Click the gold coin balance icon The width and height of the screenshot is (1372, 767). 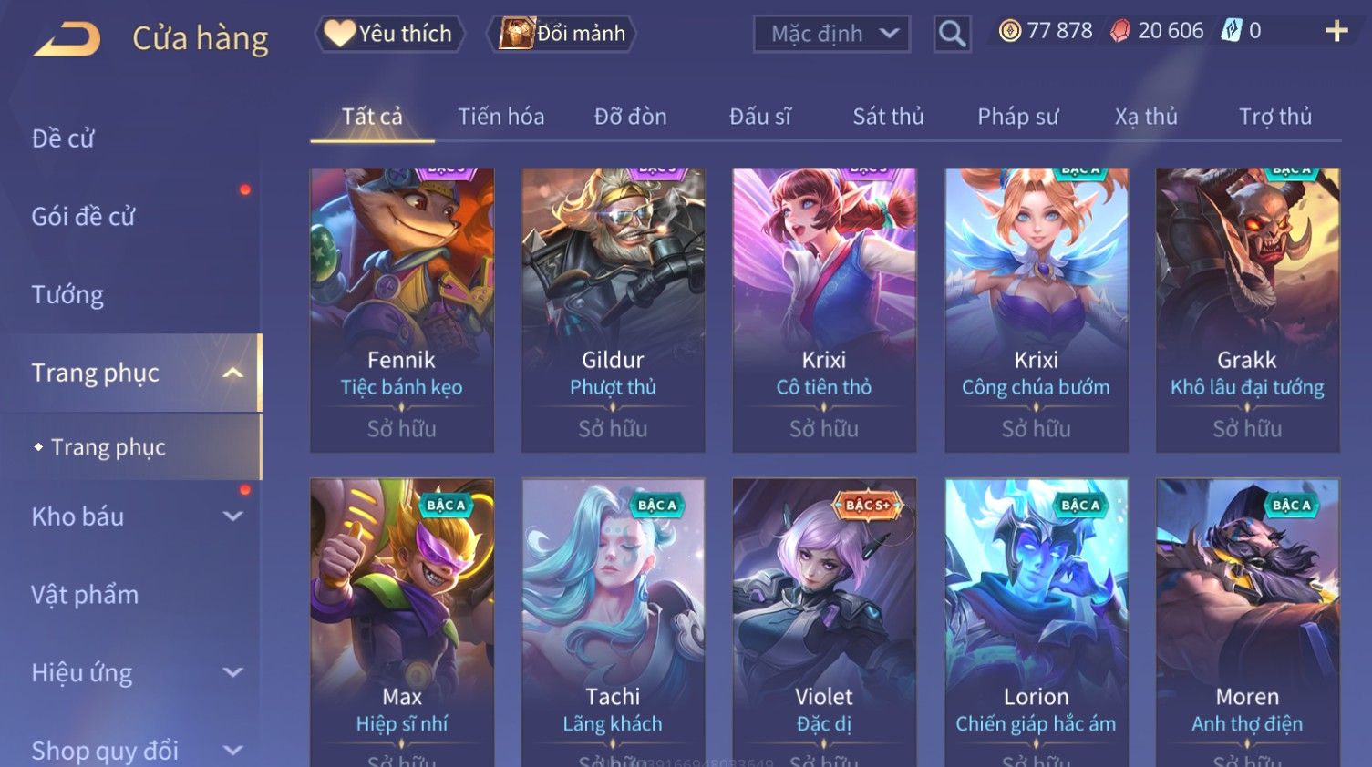click(1009, 31)
